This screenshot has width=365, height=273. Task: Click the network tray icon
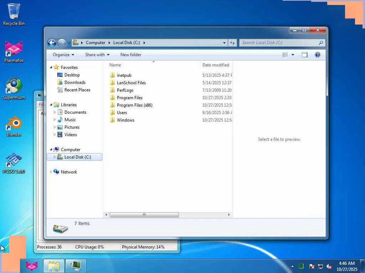tap(320, 266)
